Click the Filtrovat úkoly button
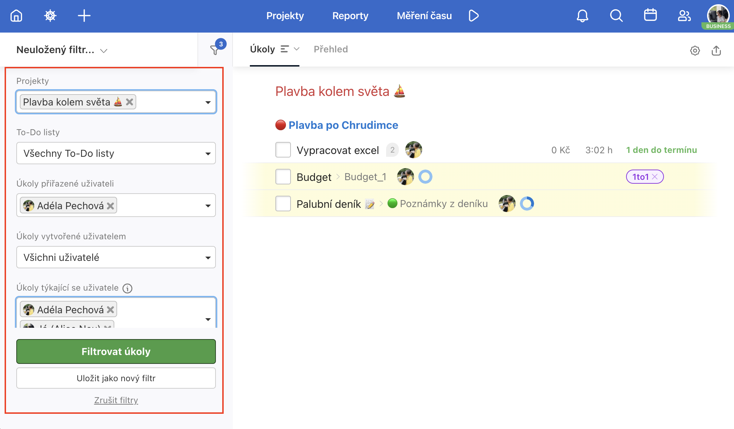734x429 pixels. (x=116, y=351)
